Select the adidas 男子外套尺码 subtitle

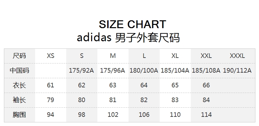(x=128, y=38)
